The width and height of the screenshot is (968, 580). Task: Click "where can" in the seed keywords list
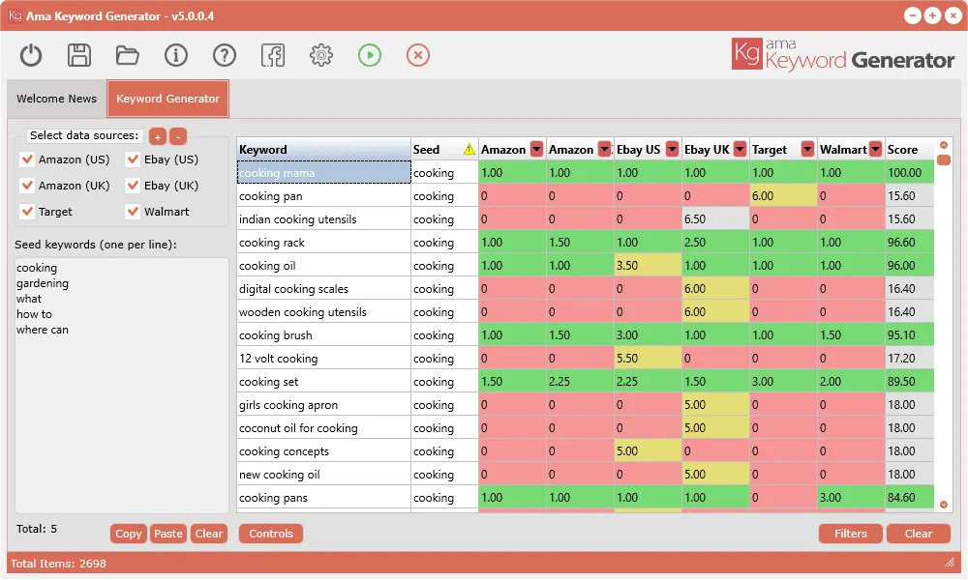click(x=43, y=330)
